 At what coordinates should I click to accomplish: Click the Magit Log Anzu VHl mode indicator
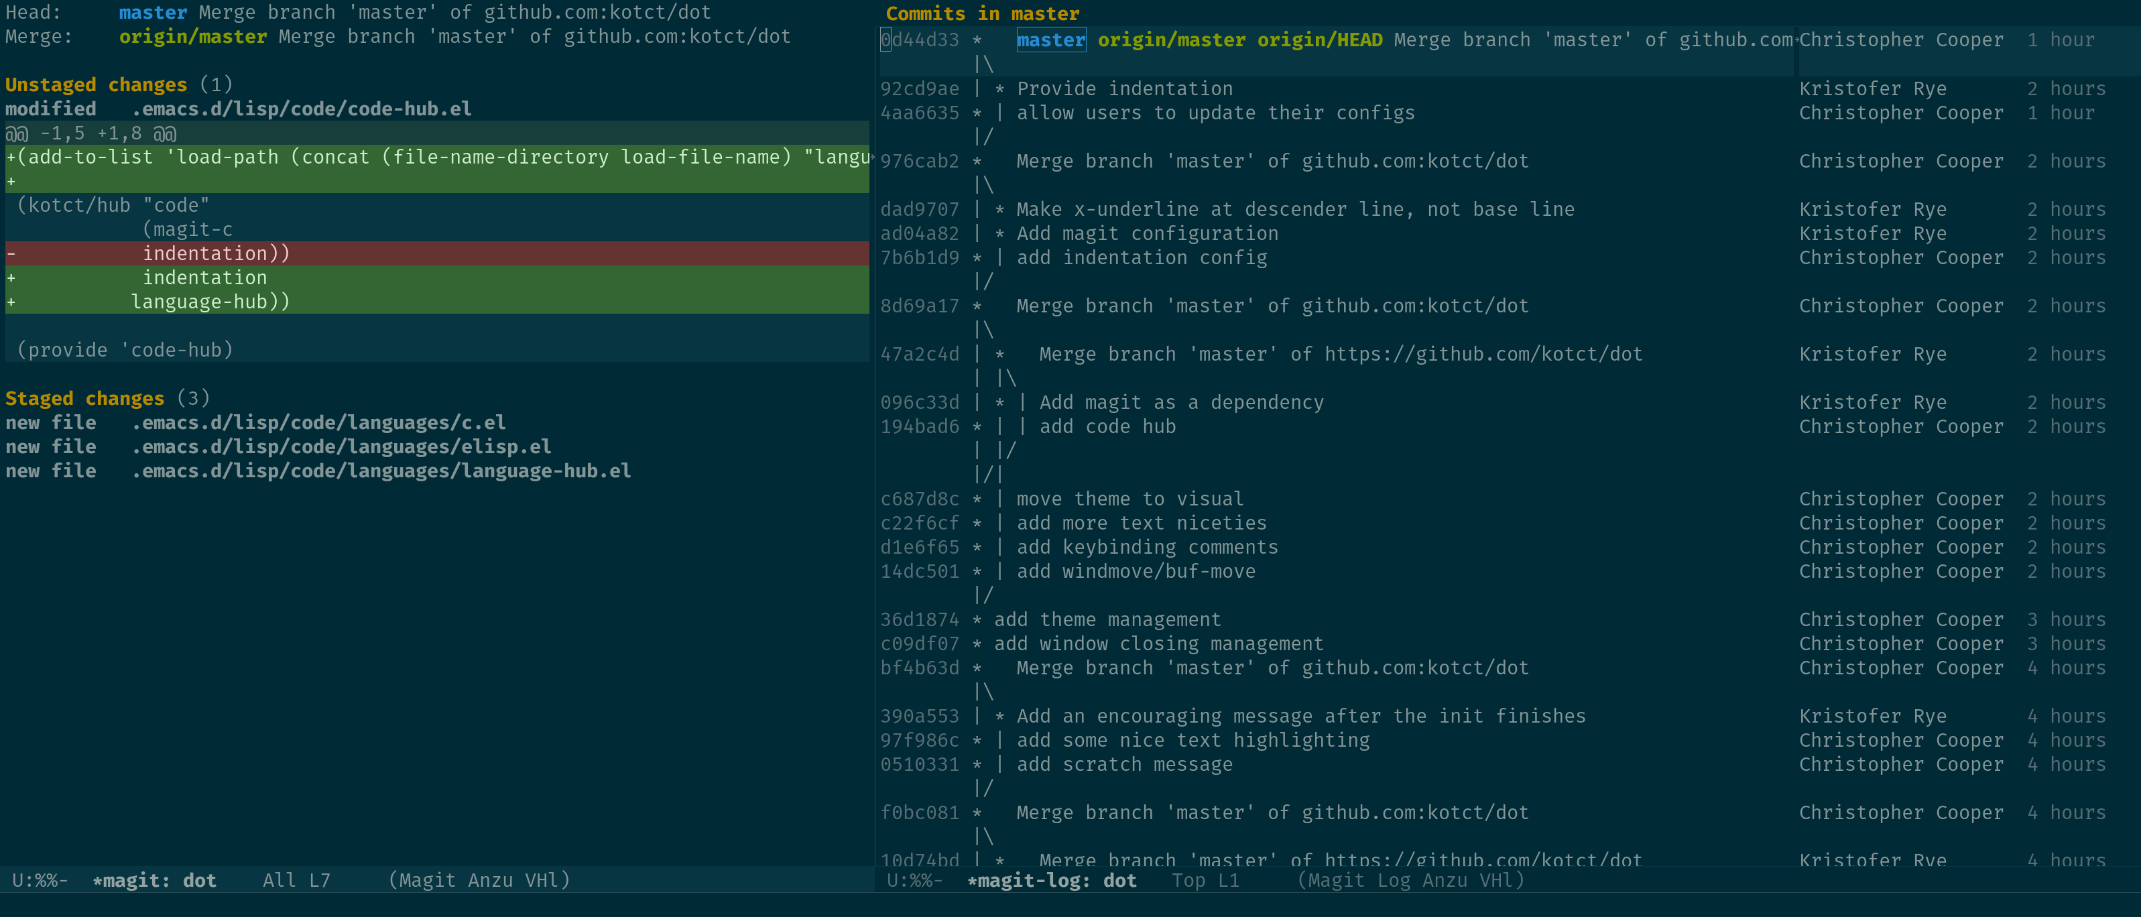pyautogui.click(x=1410, y=879)
